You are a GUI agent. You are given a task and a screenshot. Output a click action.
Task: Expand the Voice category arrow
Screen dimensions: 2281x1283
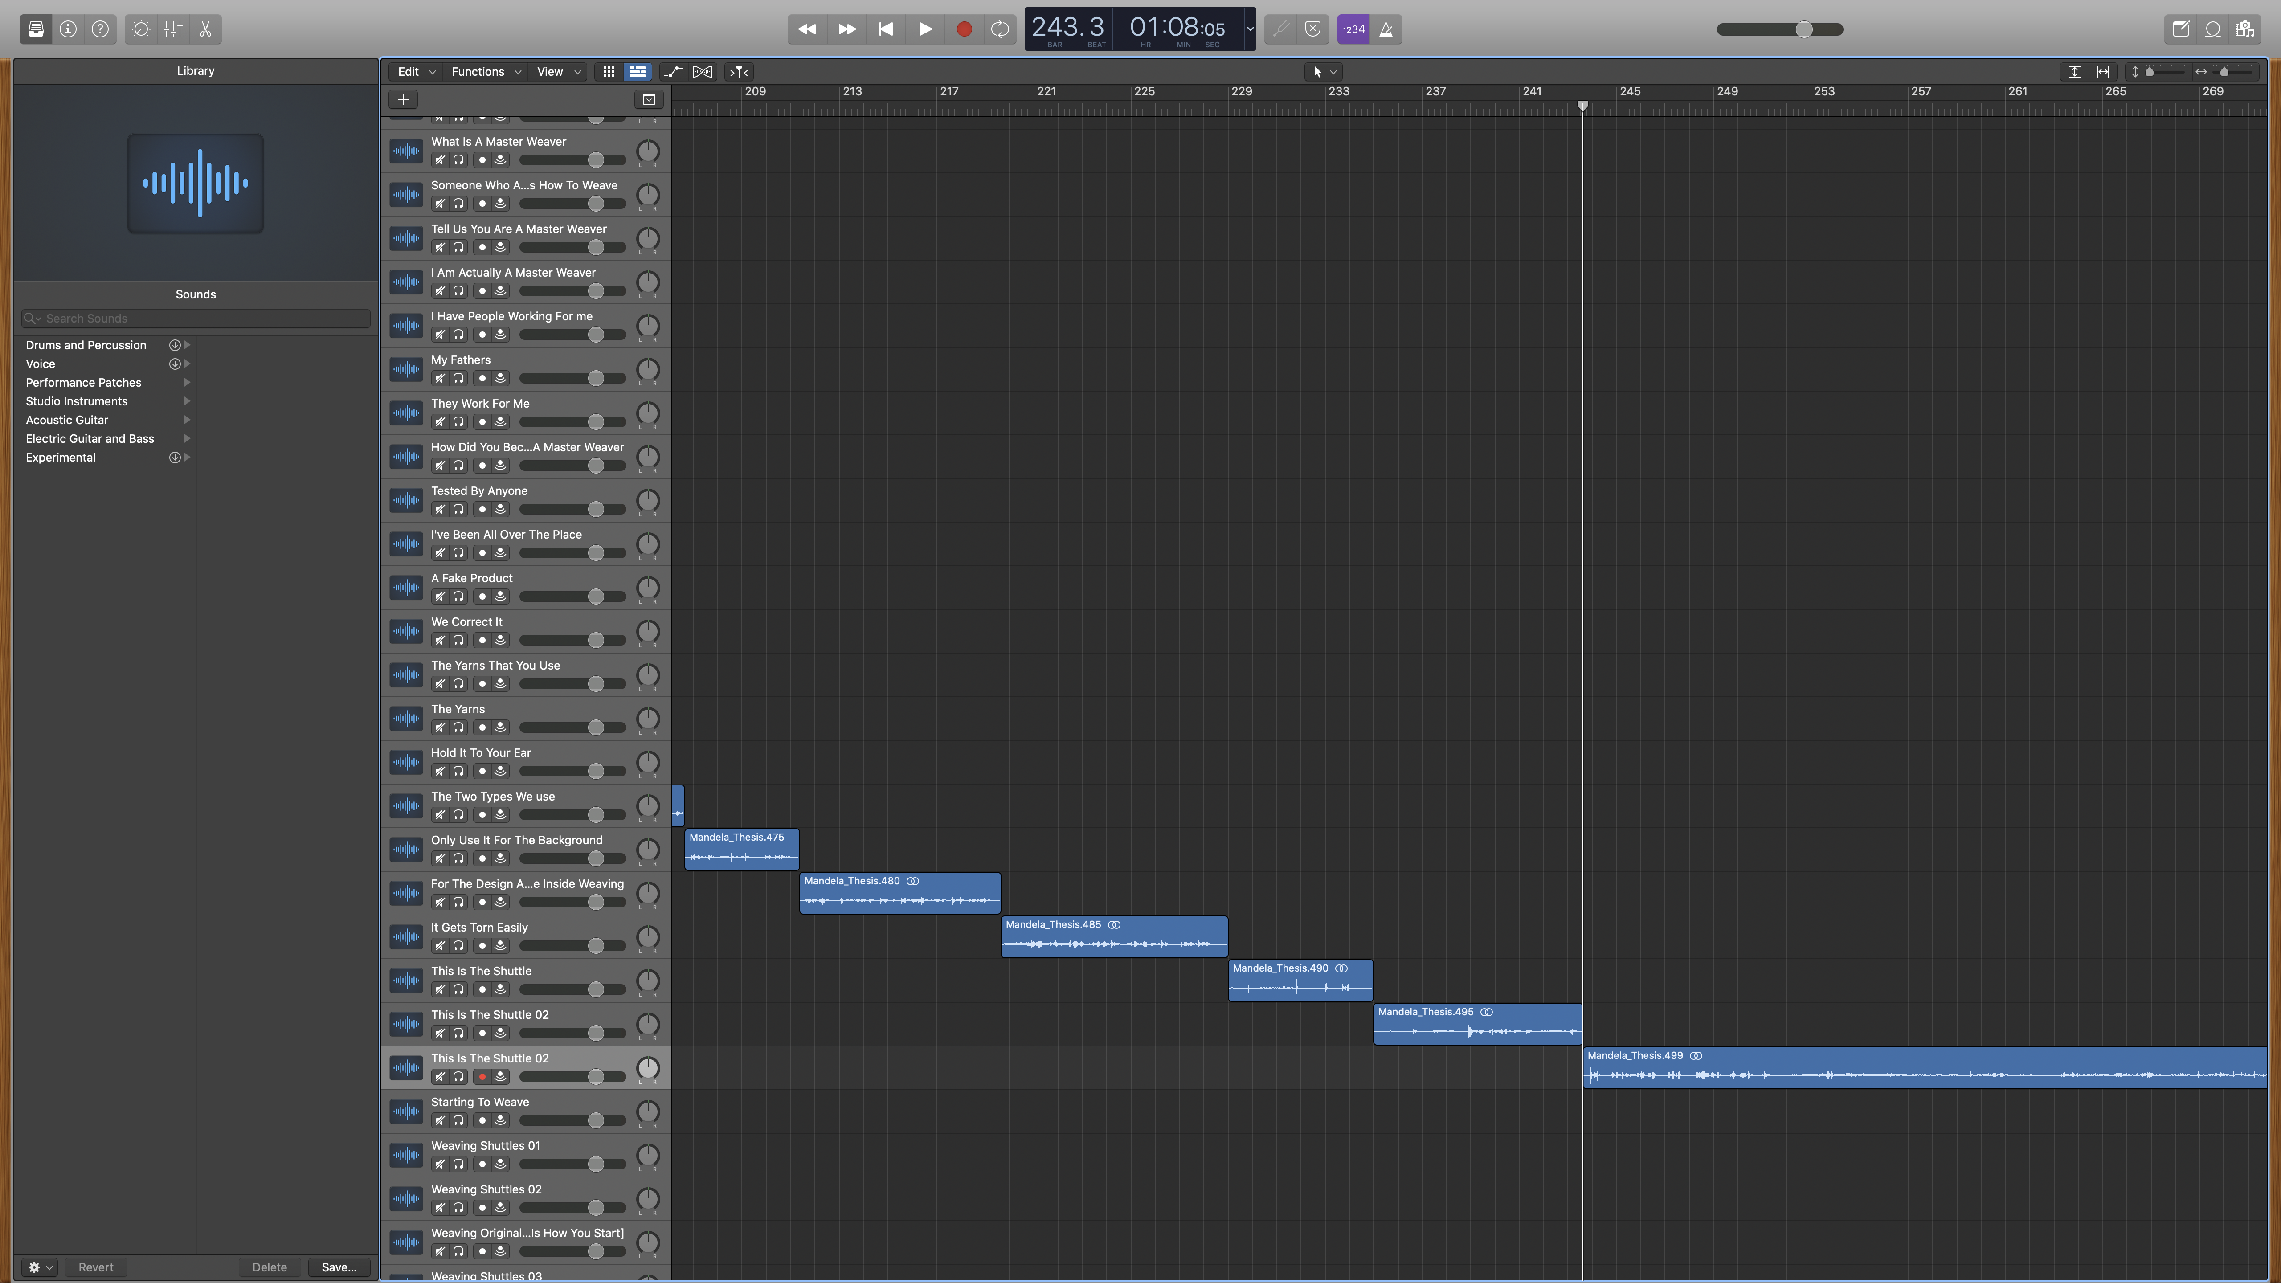pos(187,364)
